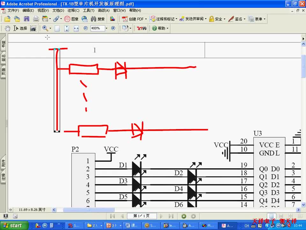This screenshot has width=306, height=230.
Task: Select the Hand tool
Action: pos(7,28)
